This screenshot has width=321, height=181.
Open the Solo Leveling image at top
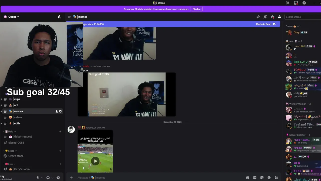click(119, 43)
